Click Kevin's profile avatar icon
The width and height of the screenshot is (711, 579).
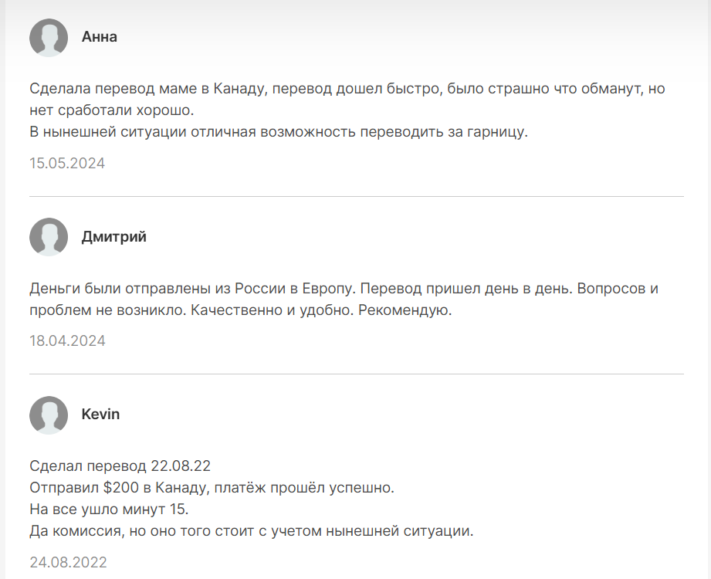click(49, 415)
